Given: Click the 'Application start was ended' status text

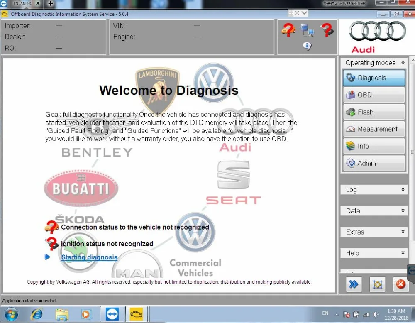Looking at the screenshot, I should pyautogui.click(x=29, y=301).
